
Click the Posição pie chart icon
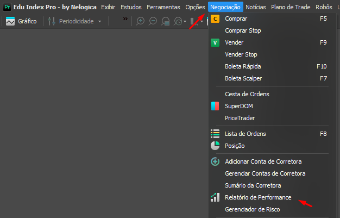click(215, 146)
